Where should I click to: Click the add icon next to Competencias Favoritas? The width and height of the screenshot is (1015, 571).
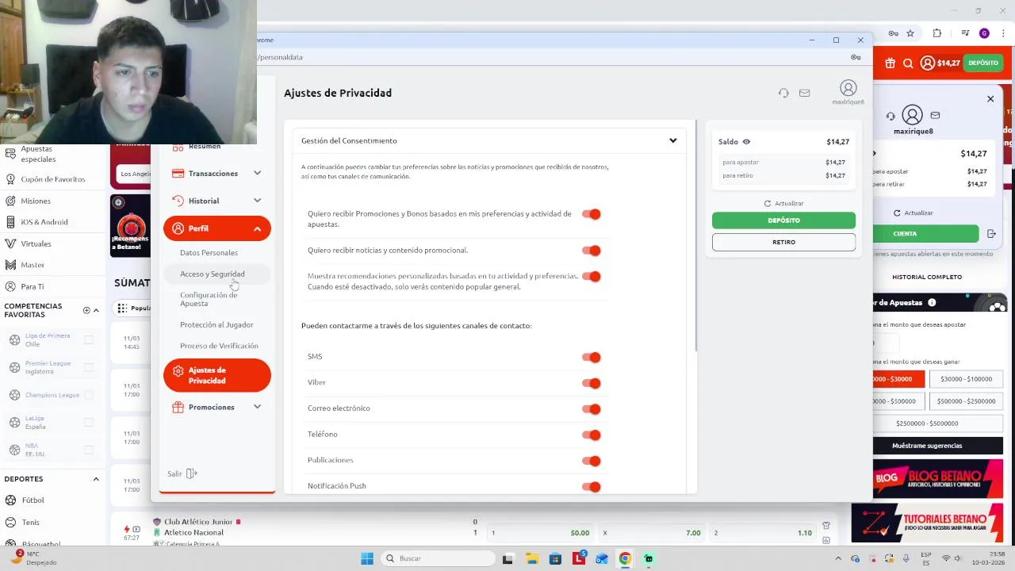(86, 310)
